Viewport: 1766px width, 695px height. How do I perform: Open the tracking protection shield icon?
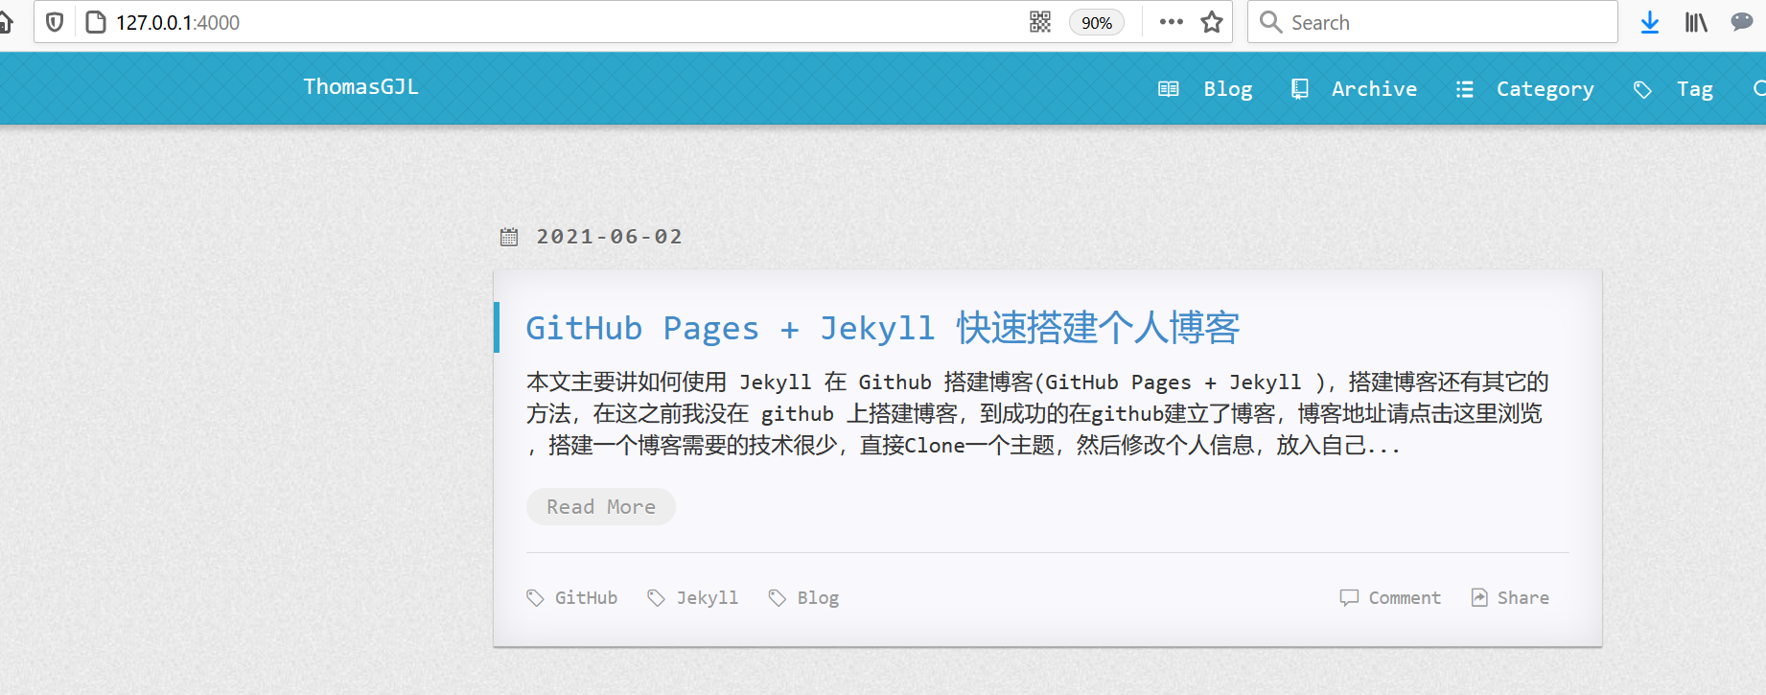[x=55, y=22]
